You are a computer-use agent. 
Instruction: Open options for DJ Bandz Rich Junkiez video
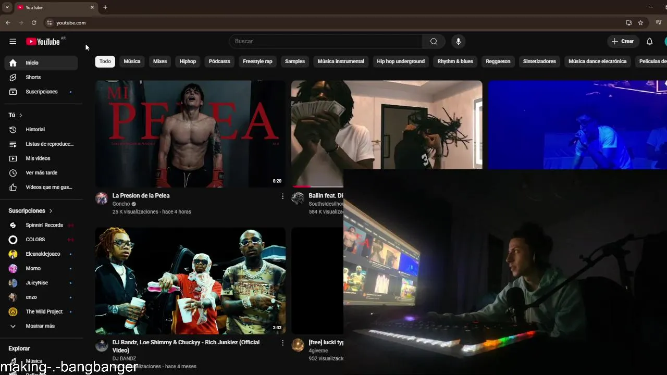[282, 343]
